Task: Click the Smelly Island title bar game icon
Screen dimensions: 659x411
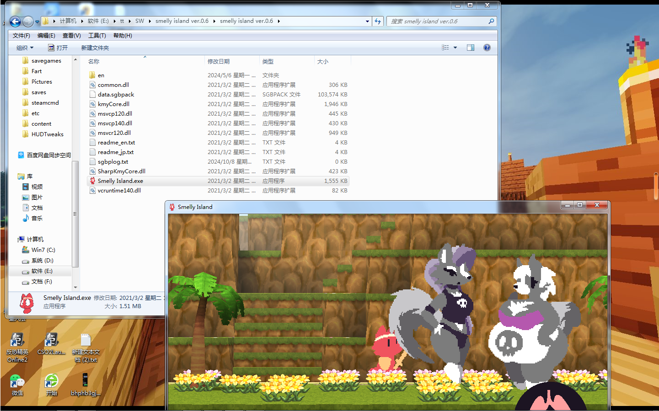Action: (172, 206)
